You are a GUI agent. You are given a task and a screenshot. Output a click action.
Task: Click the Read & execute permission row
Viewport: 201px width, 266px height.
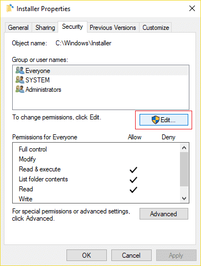point(96,169)
